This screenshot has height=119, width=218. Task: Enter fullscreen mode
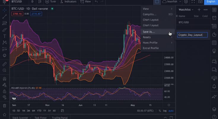[x=193, y=2]
